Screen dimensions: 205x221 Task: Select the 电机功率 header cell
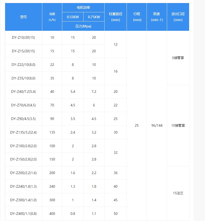(83, 7)
